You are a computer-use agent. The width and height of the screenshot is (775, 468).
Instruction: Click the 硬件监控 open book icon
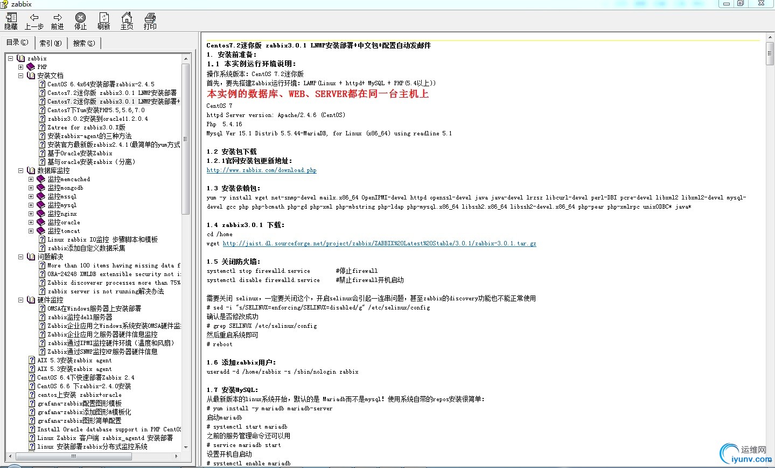click(x=31, y=300)
